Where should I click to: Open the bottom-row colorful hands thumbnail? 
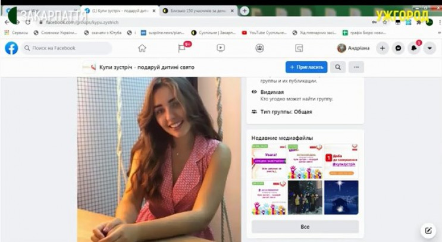(x=269, y=197)
